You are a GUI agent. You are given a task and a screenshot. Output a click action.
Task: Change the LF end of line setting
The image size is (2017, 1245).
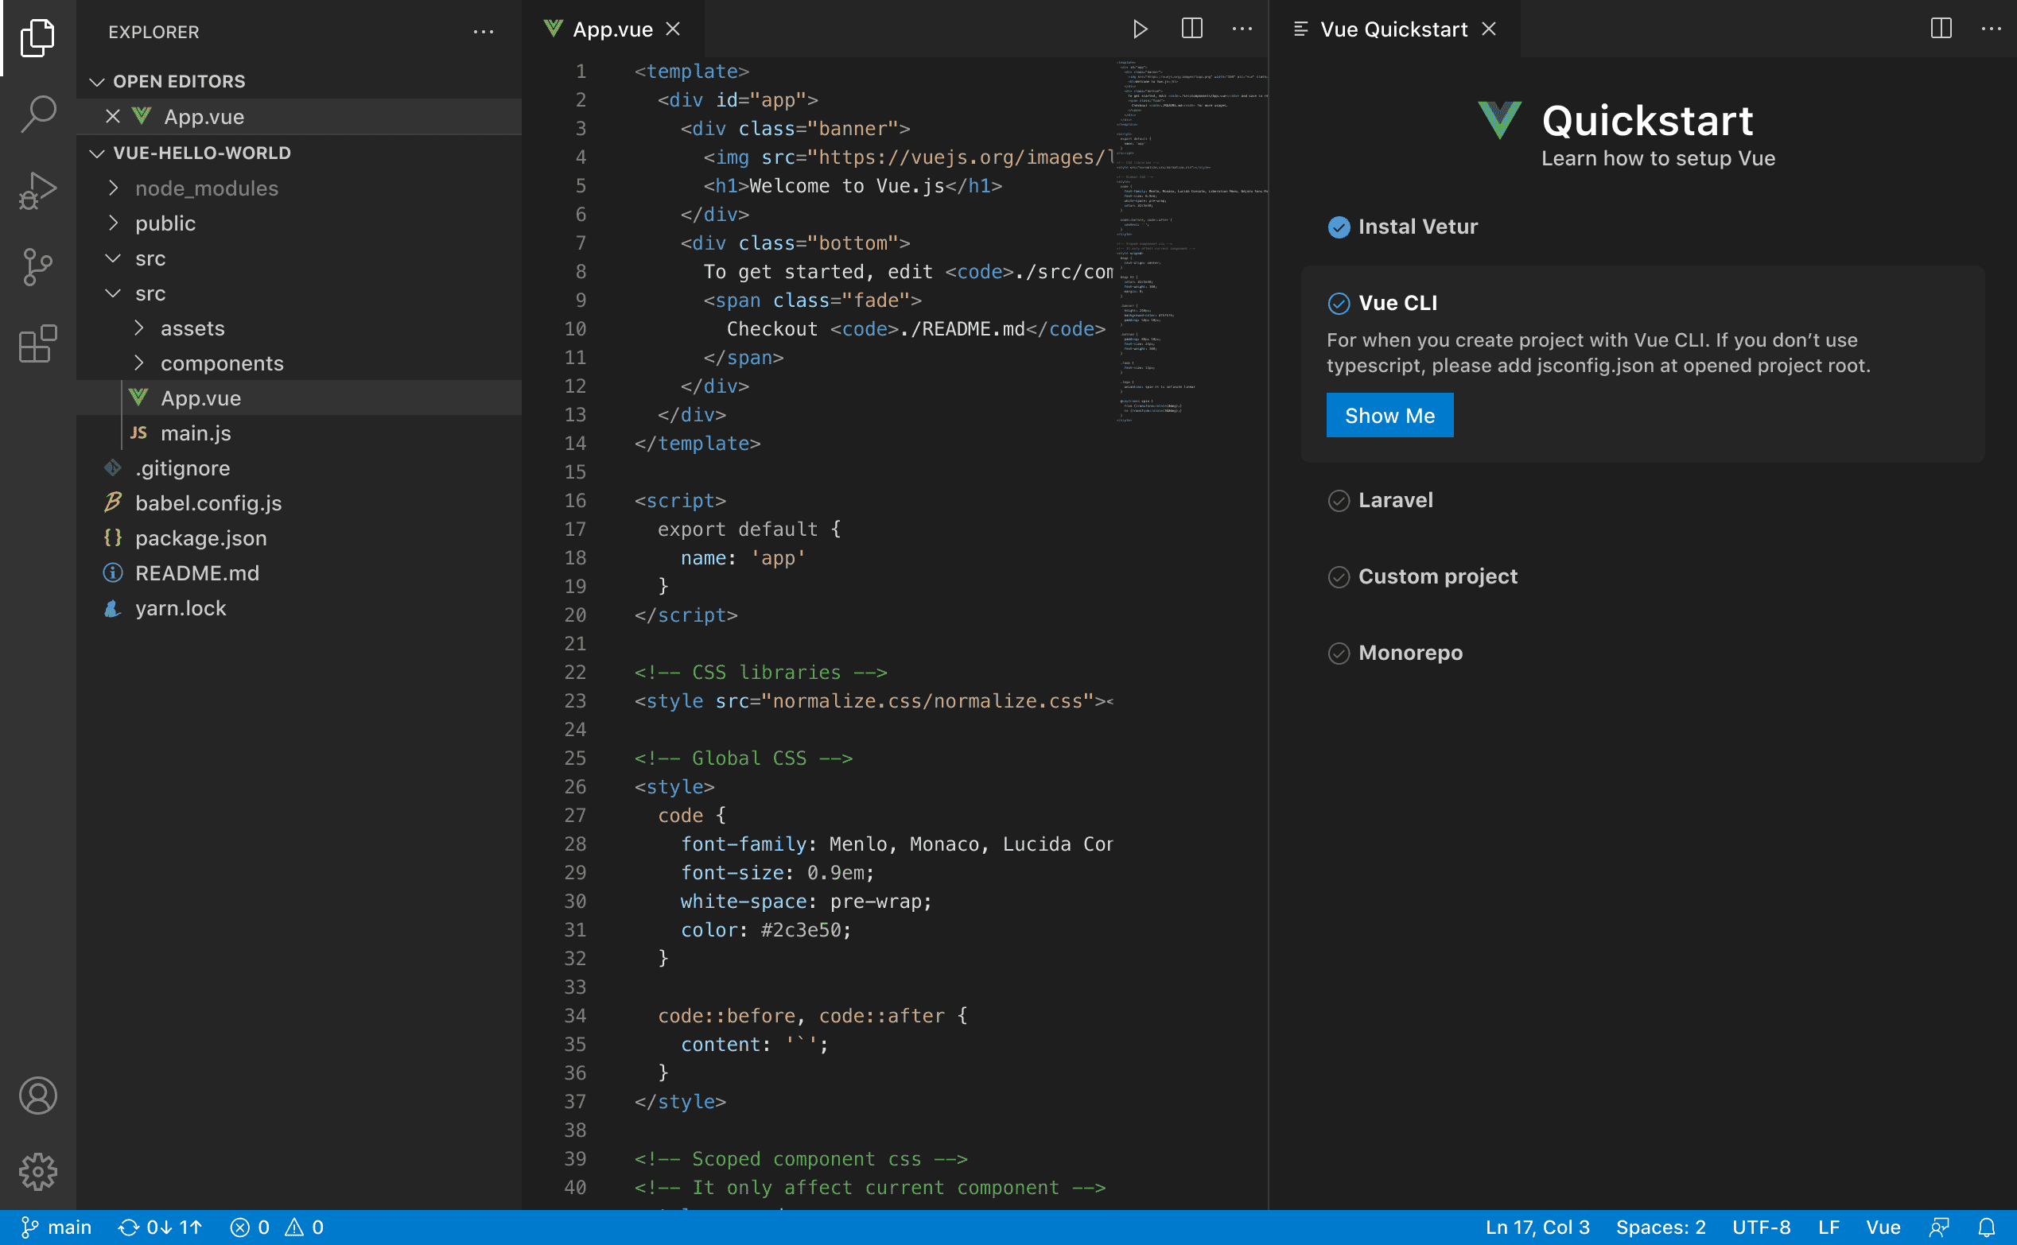[x=1829, y=1227]
